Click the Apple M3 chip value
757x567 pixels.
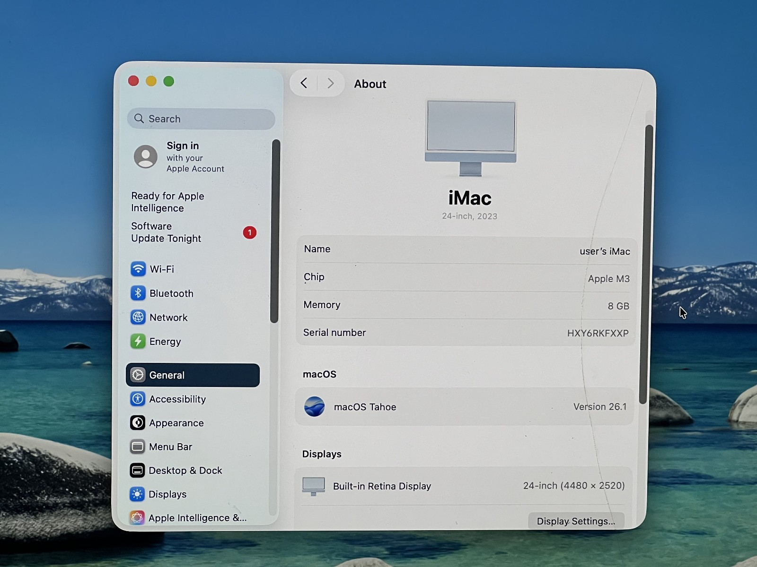(x=608, y=279)
